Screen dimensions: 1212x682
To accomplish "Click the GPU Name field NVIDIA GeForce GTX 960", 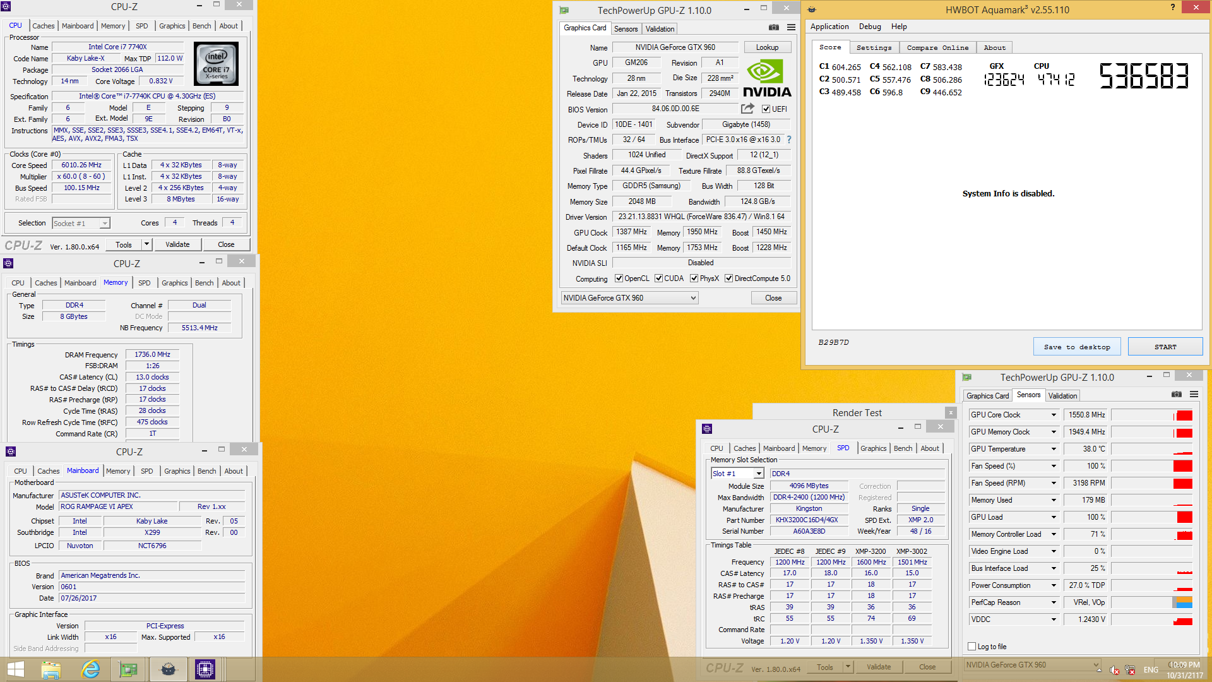I will [675, 47].
